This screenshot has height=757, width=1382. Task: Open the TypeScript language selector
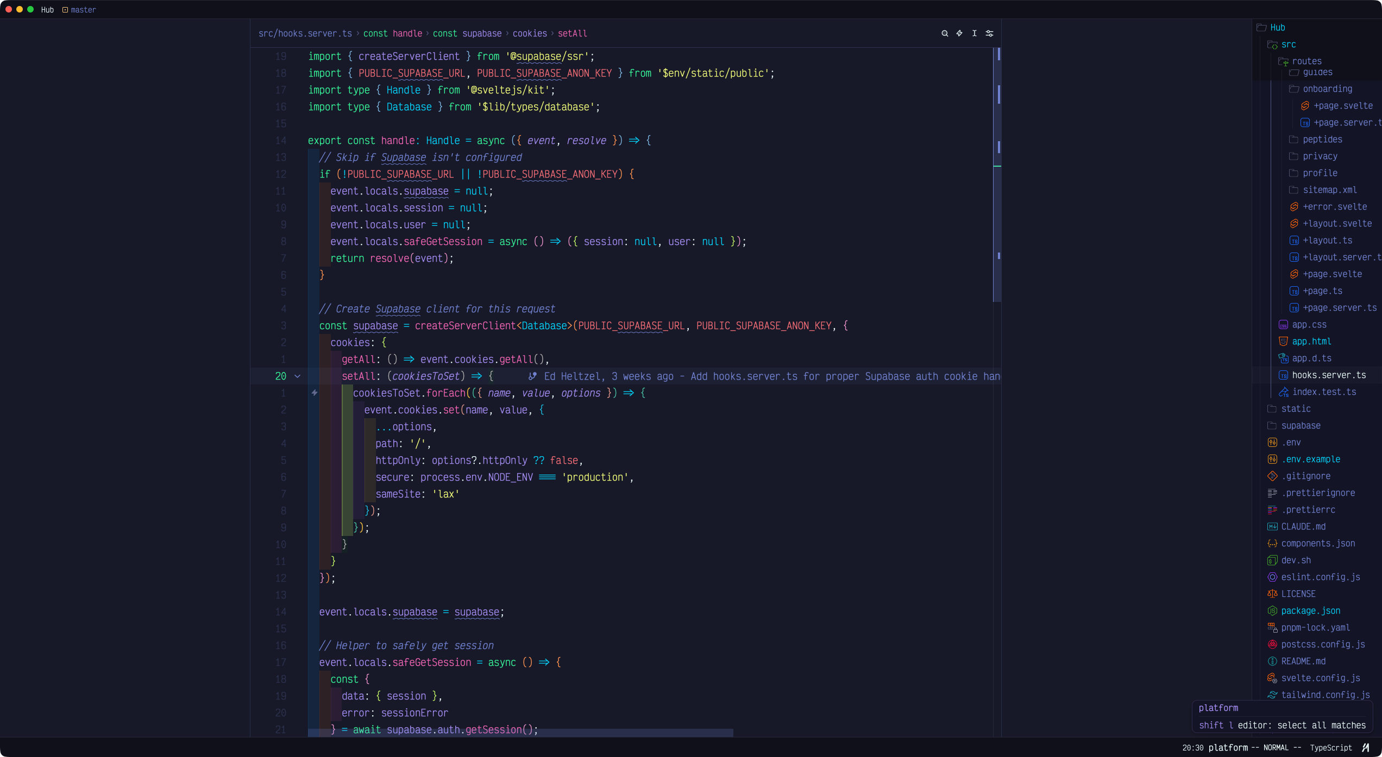click(x=1331, y=748)
